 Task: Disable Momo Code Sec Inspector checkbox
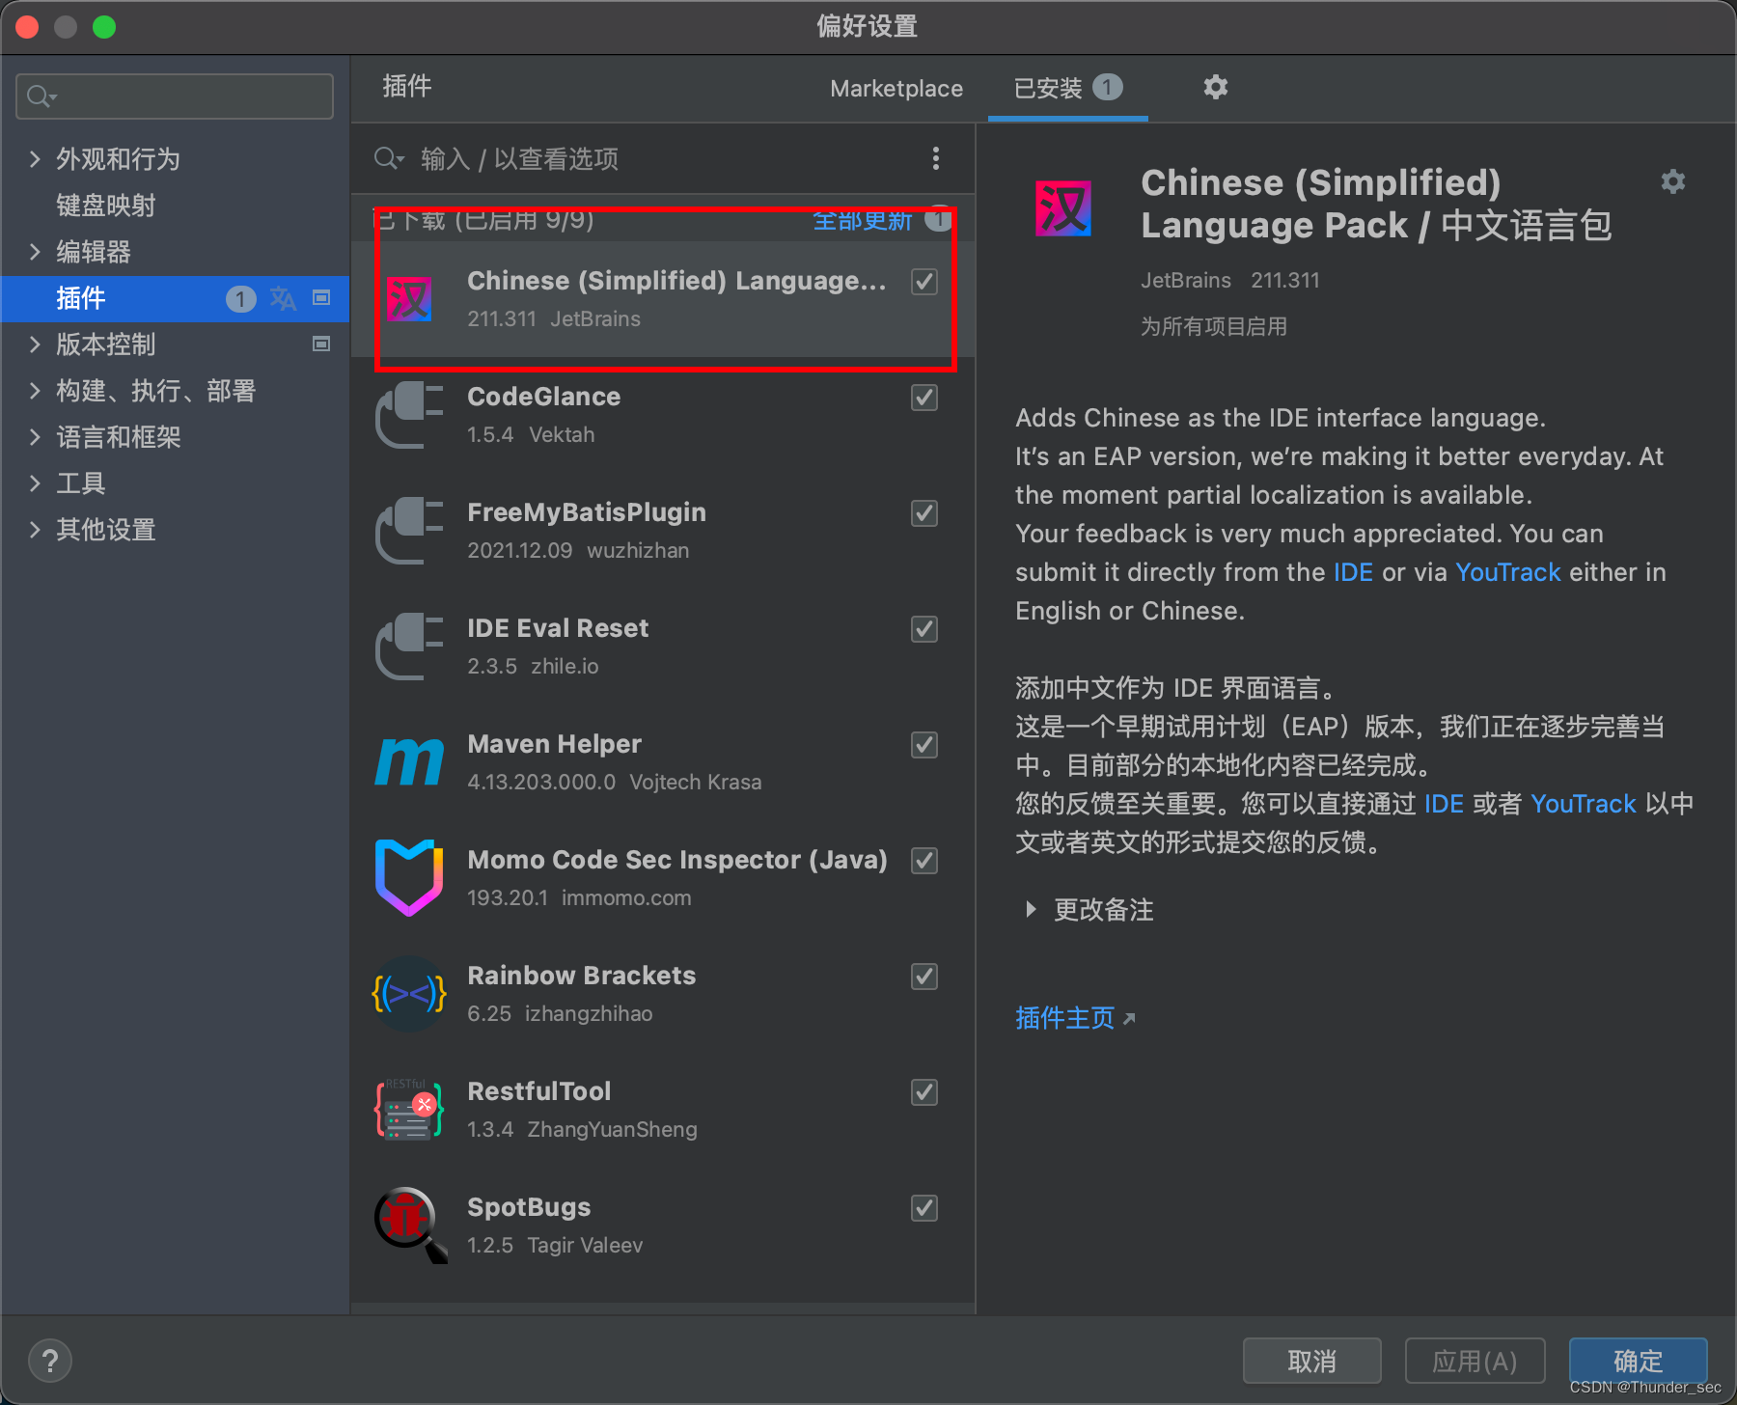924,861
